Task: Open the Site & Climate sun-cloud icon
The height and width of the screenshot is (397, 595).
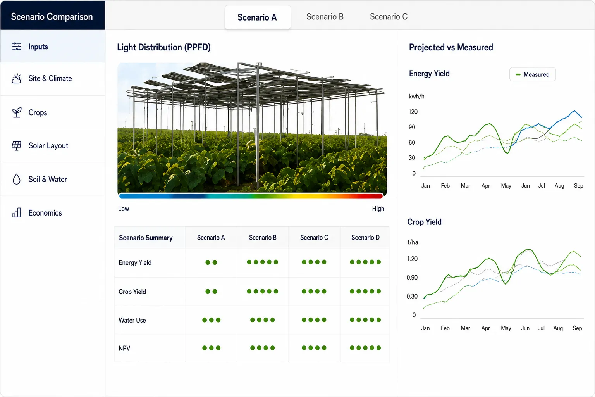Action: click(x=17, y=79)
